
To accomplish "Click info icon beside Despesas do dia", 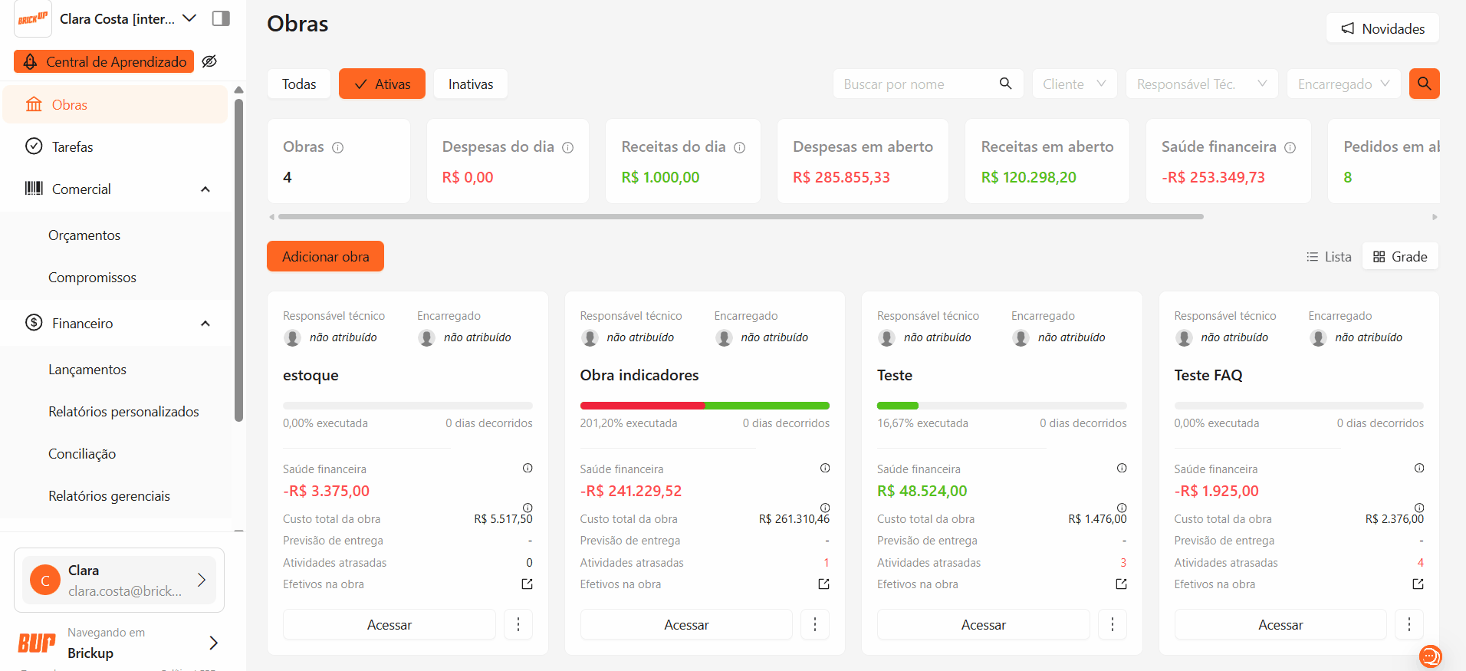I will coord(568,147).
